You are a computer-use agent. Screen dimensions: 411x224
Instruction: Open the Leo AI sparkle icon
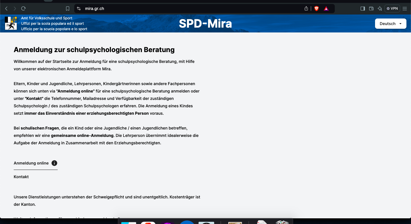[x=380, y=9]
